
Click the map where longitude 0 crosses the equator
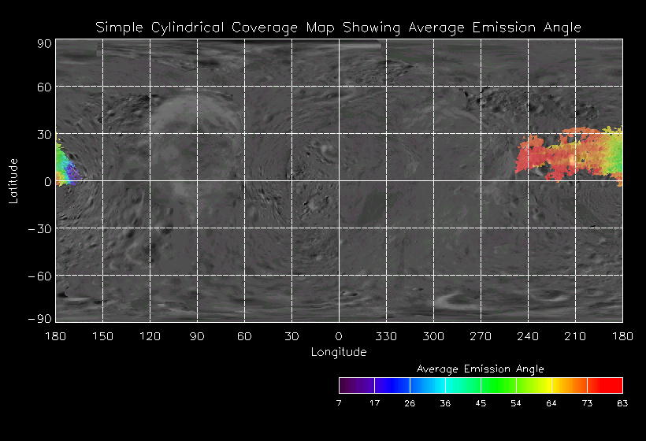339,181
